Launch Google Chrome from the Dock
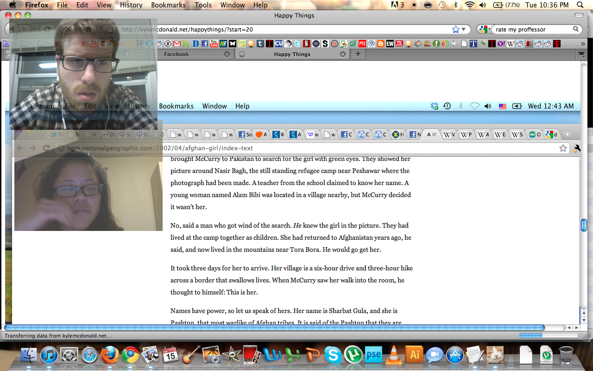The image size is (593, 371). [x=131, y=355]
